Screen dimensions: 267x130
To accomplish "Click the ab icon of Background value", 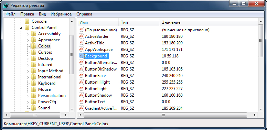I will pos(82,56).
